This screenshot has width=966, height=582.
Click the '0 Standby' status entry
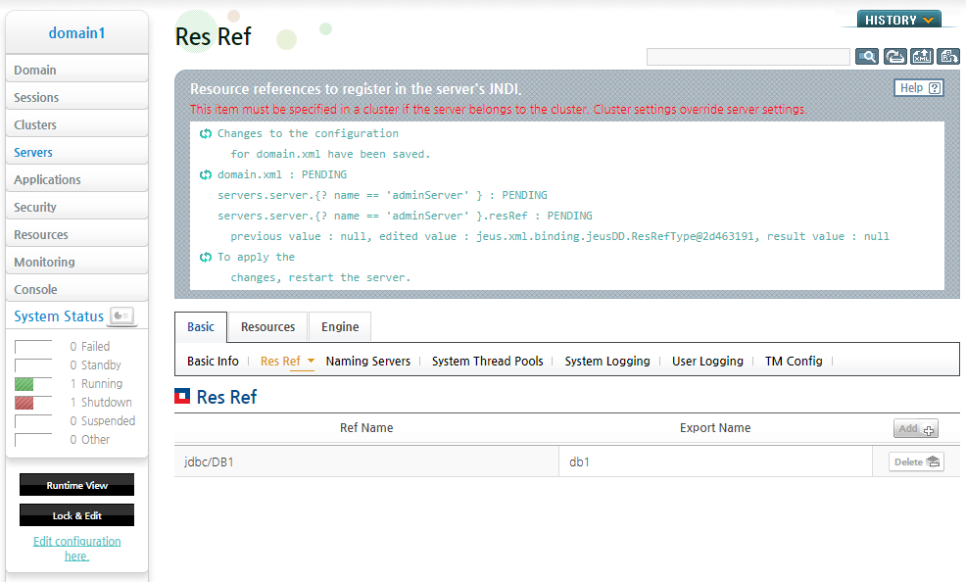[95, 364]
